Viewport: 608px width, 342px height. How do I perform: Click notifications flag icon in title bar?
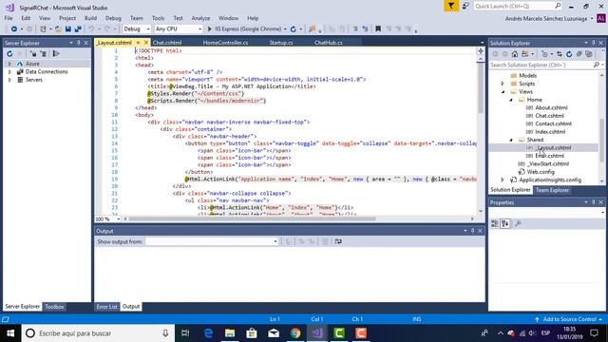pos(451,7)
